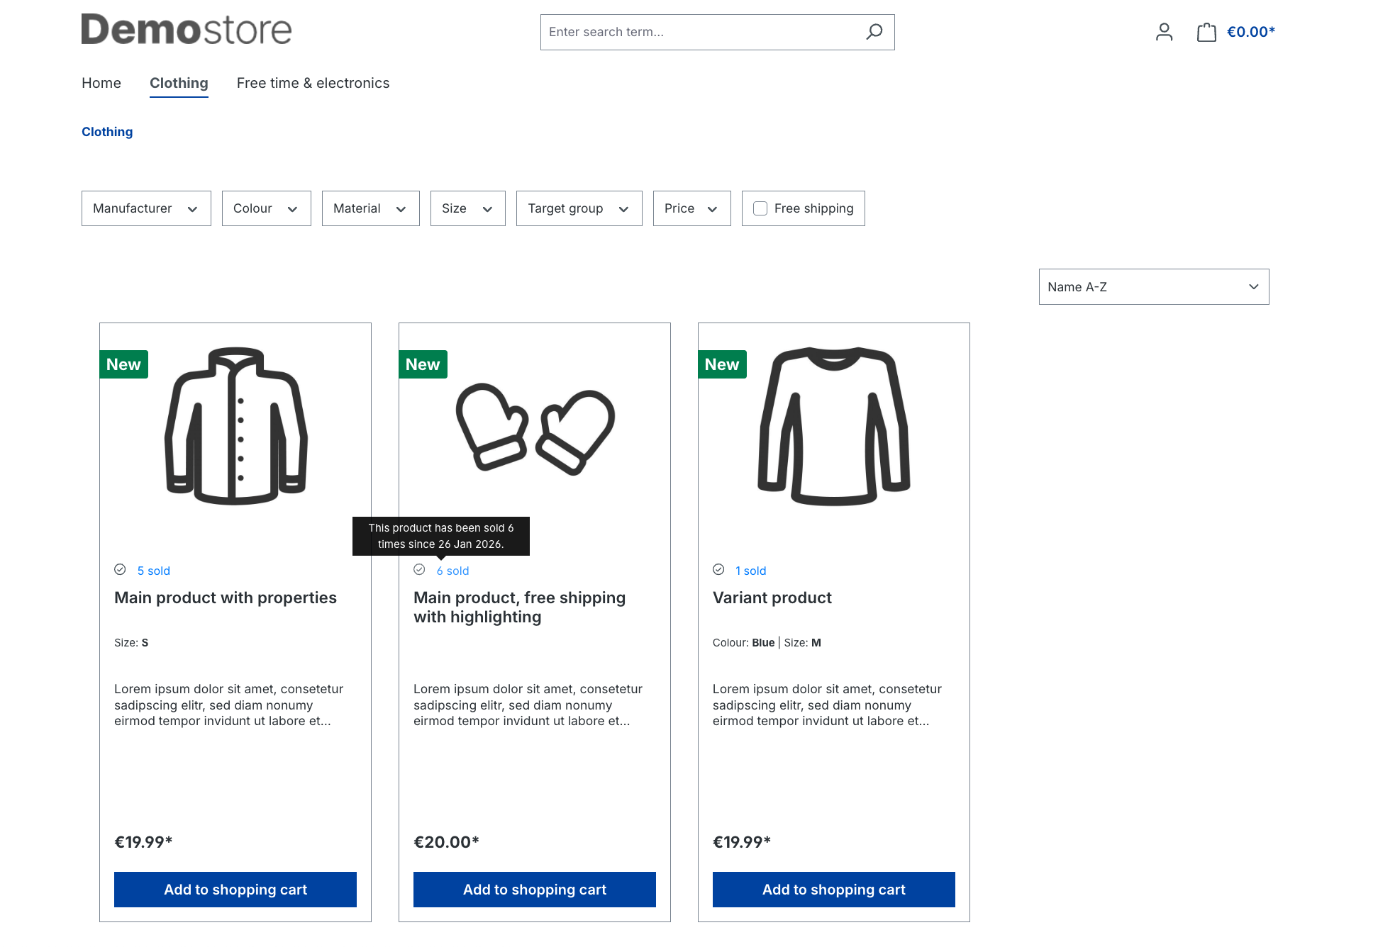Go to the Home menu item
Viewport: 1378px width, 947px height.
(x=101, y=84)
